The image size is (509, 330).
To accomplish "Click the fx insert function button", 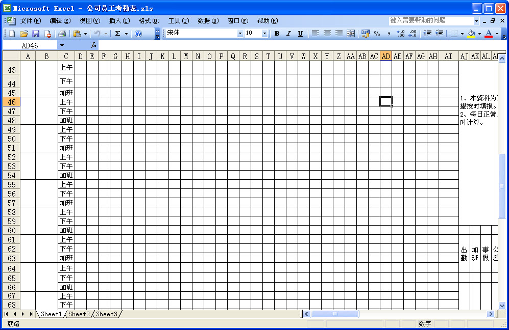I will 94,45.
